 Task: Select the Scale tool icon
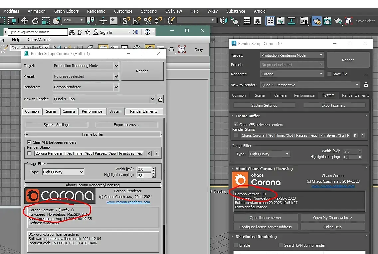click(x=46, y=21)
